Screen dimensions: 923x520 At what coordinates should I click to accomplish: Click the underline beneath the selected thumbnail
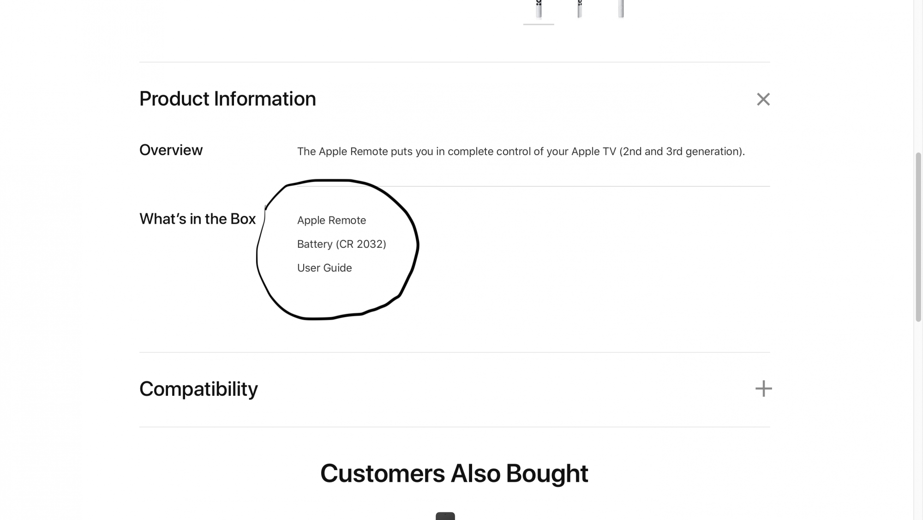tap(539, 24)
